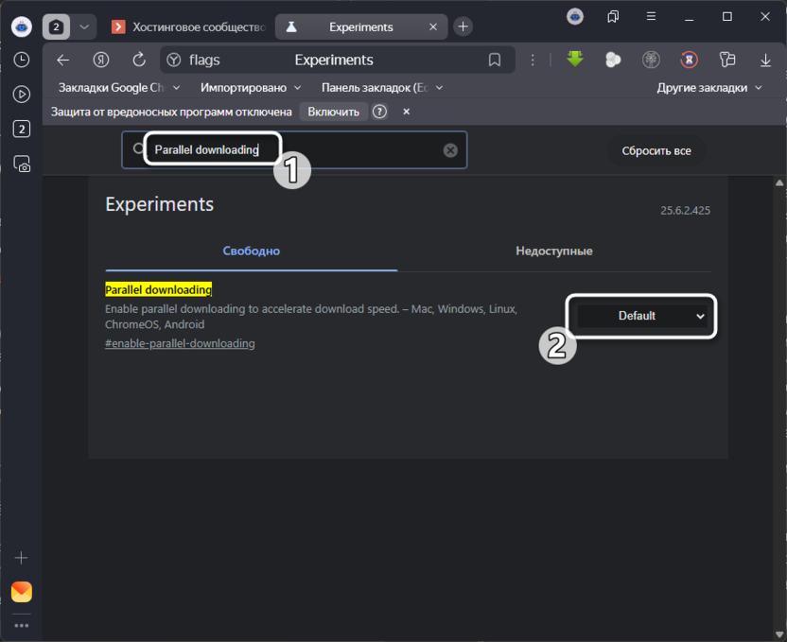Open the Parallel downloading Default dropdown

click(642, 316)
